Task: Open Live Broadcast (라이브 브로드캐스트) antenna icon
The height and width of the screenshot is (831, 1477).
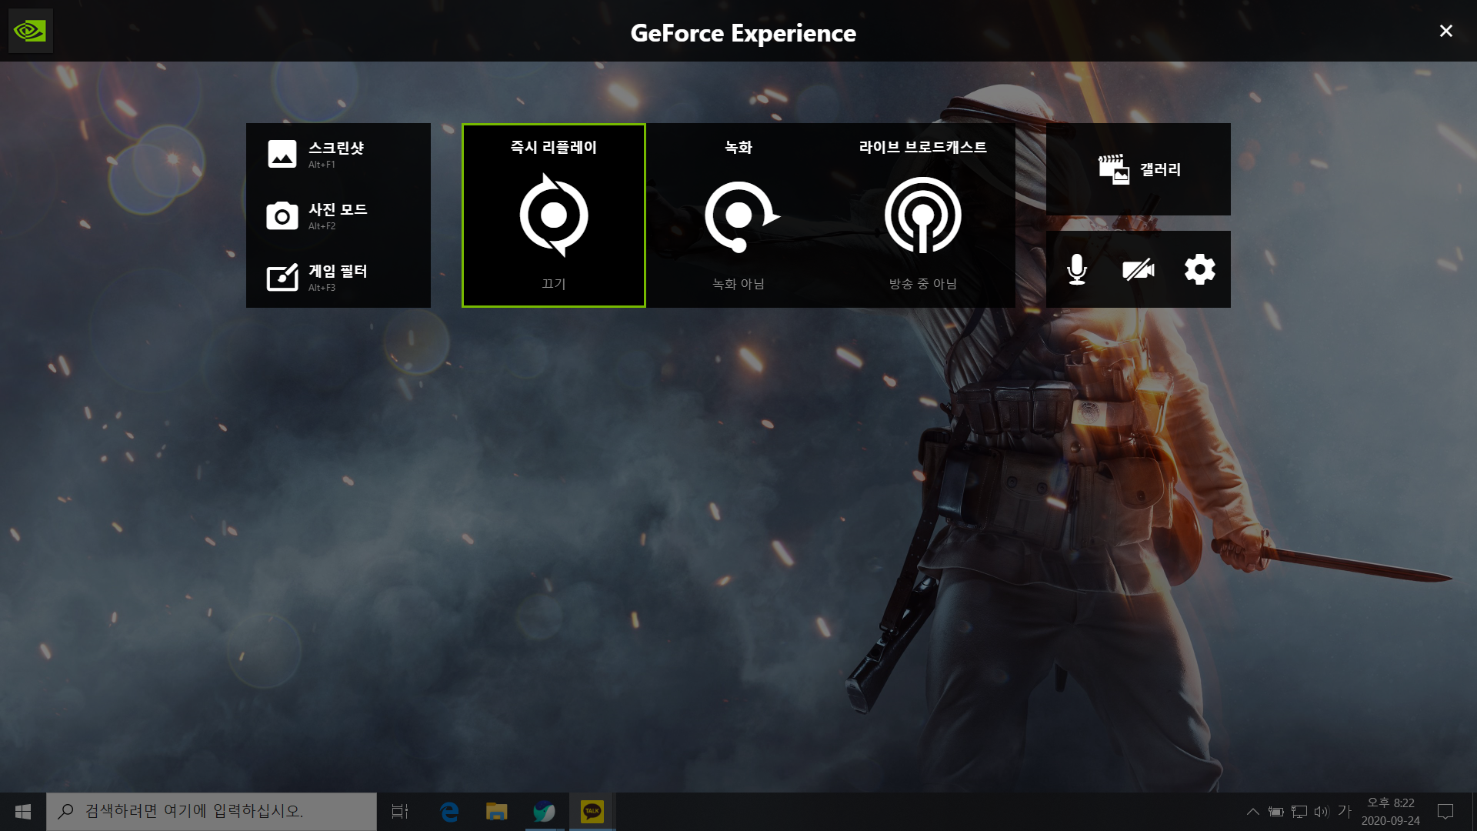Action: [x=922, y=215]
